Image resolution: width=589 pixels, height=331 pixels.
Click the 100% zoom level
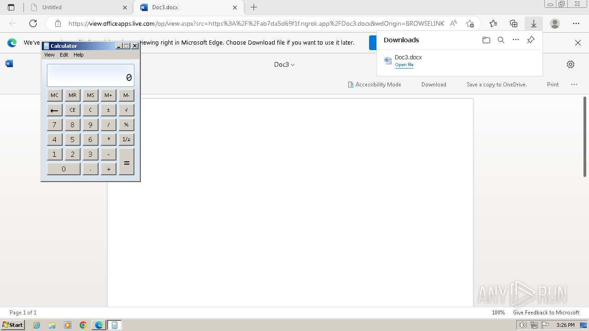498,313
